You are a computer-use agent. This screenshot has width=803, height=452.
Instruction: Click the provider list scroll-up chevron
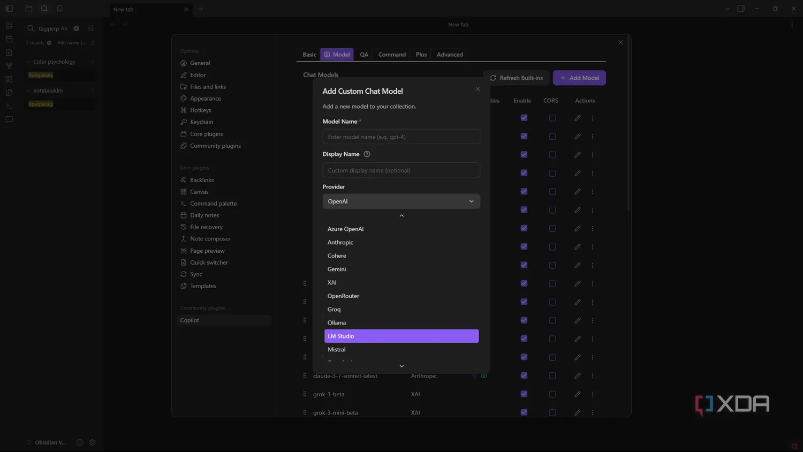[401, 216]
